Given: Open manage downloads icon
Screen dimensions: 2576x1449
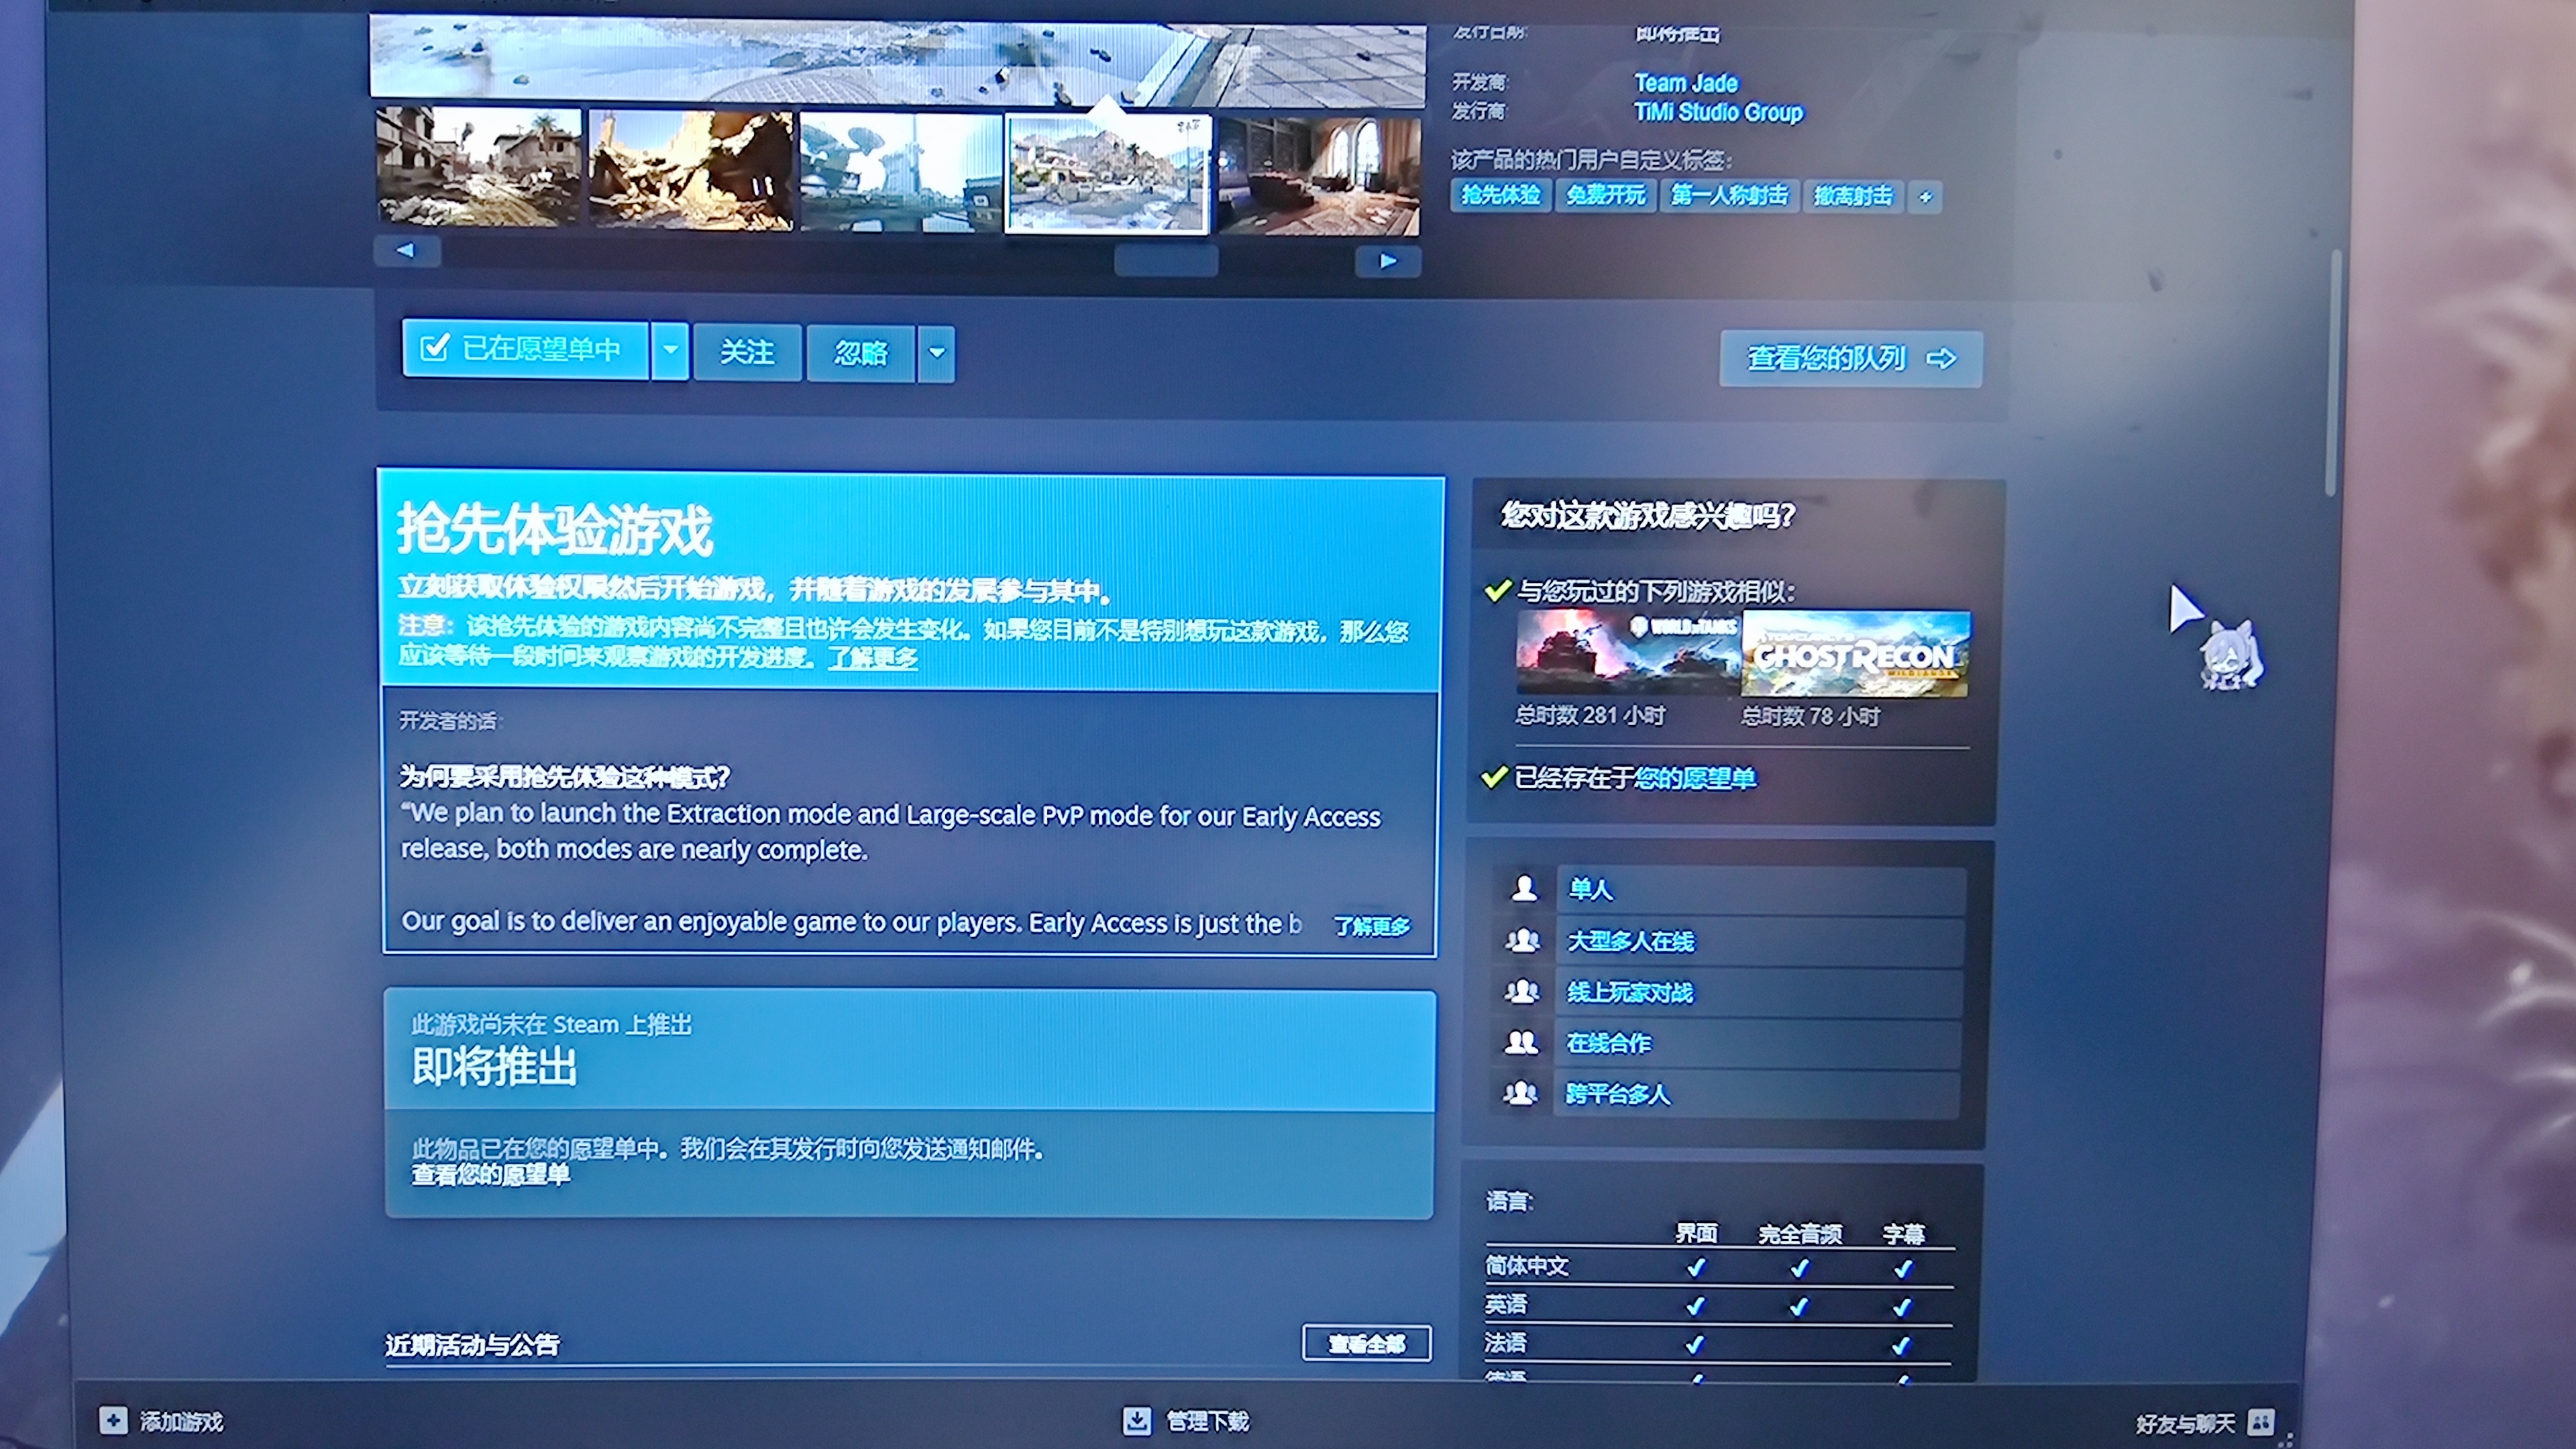Looking at the screenshot, I should pos(1136,1420).
